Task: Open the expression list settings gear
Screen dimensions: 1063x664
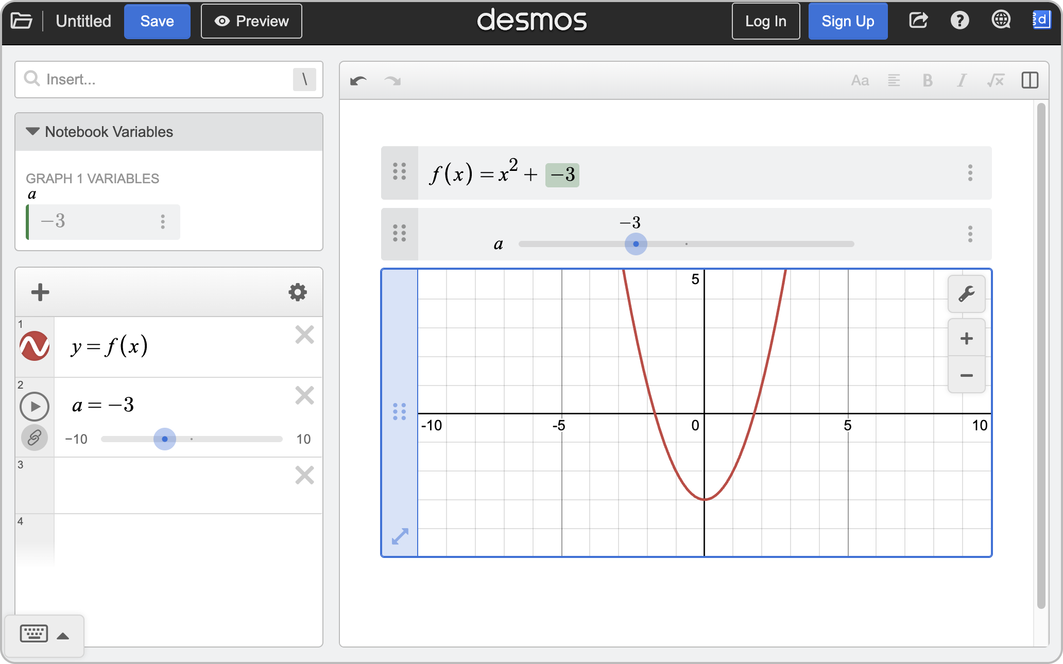Action: tap(298, 292)
